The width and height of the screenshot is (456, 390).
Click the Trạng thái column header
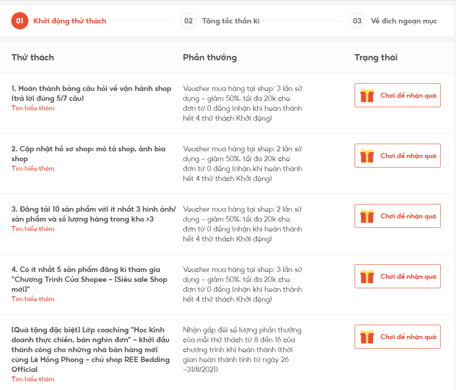(x=376, y=58)
